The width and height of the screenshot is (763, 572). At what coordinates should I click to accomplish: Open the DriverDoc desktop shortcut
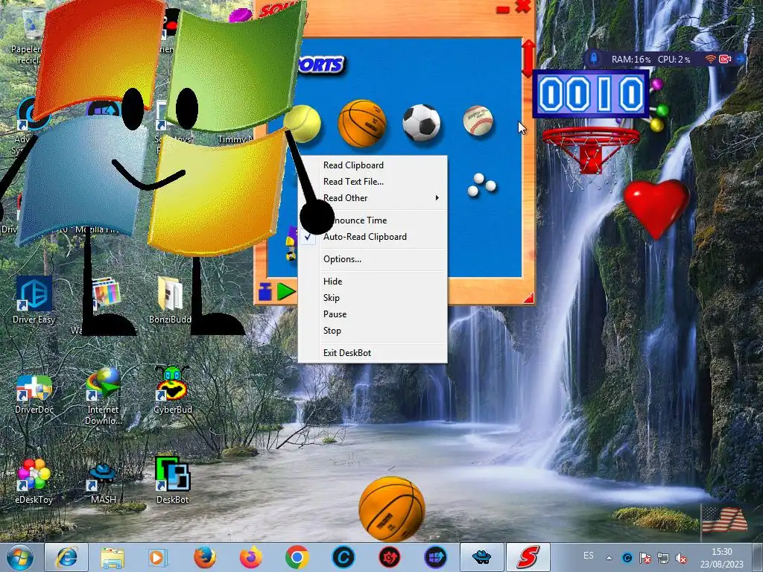click(34, 393)
